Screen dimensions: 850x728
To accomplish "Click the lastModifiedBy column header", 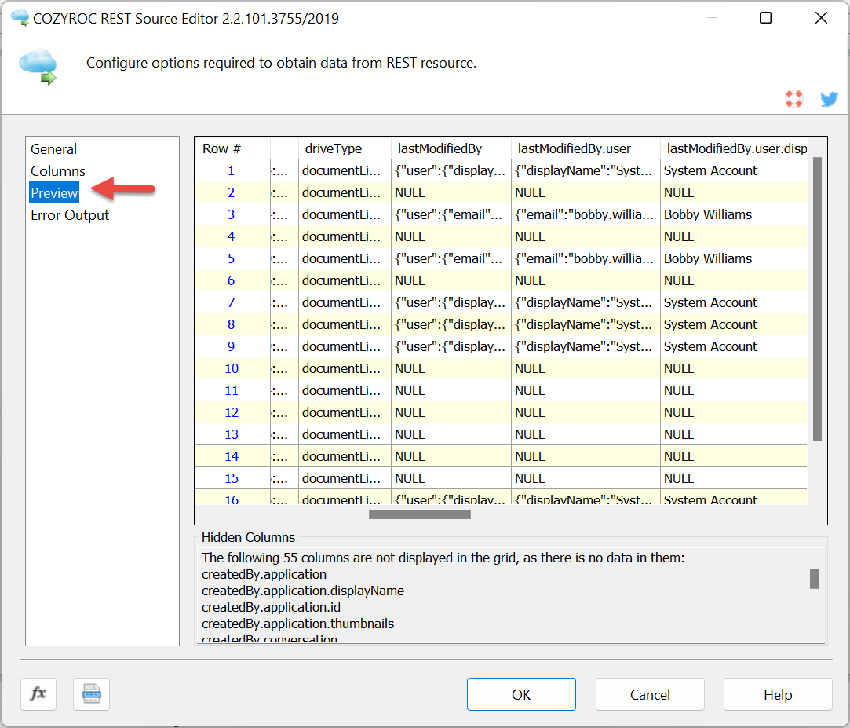I will [451, 148].
